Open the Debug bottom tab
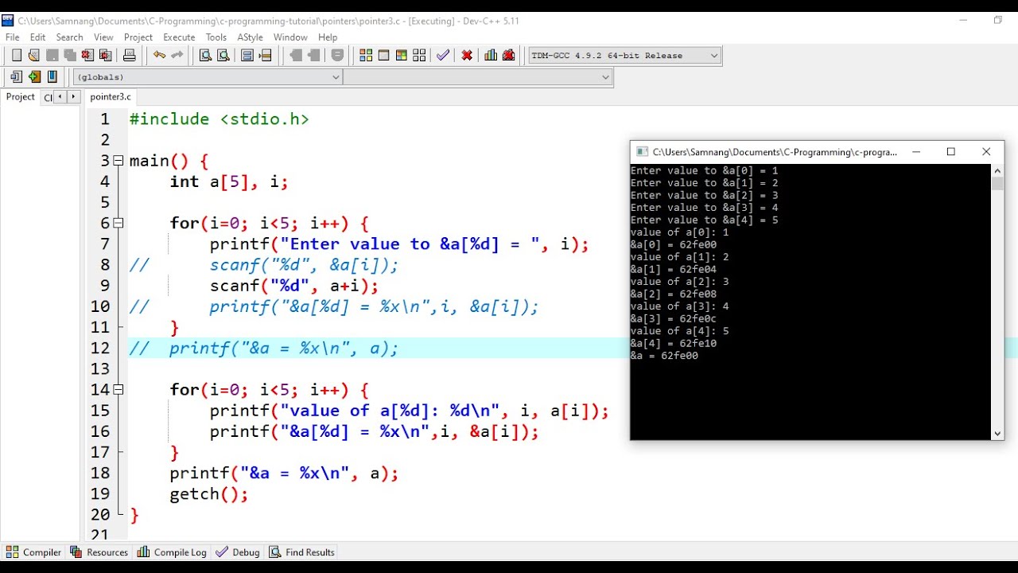The width and height of the screenshot is (1018, 573). click(238, 552)
